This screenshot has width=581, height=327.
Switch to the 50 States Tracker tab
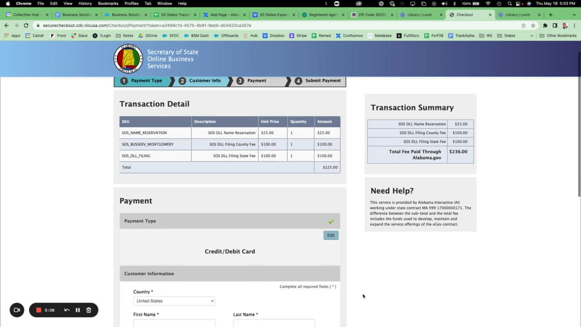click(x=176, y=15)
